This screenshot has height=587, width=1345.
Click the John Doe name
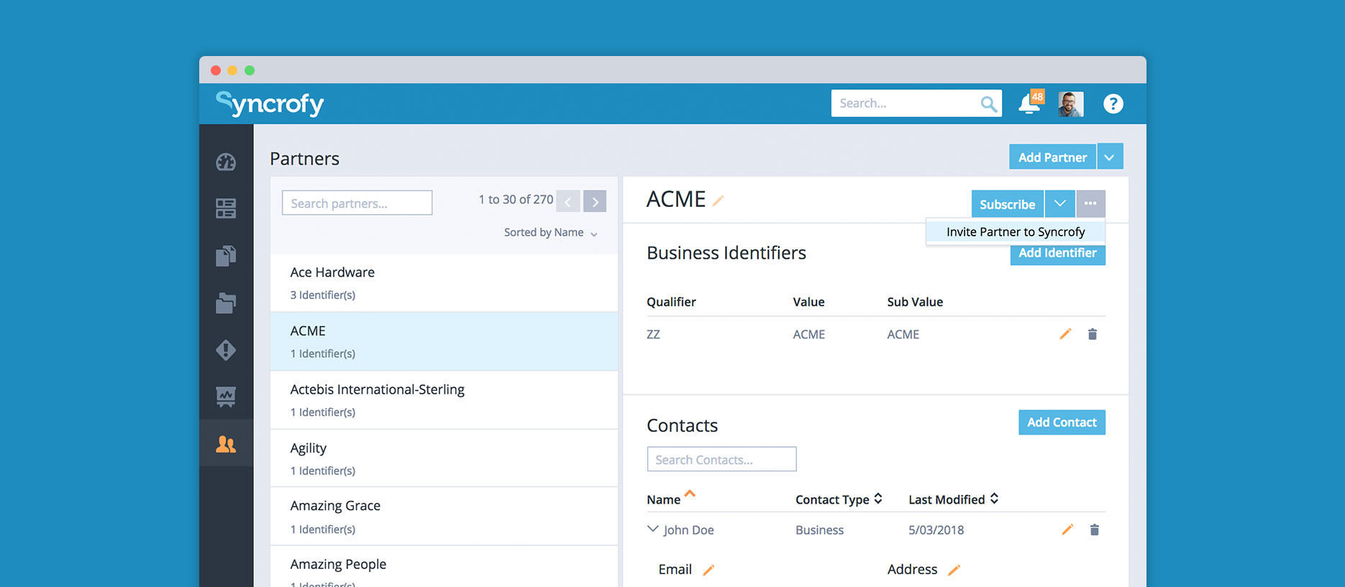click(688, 530)
